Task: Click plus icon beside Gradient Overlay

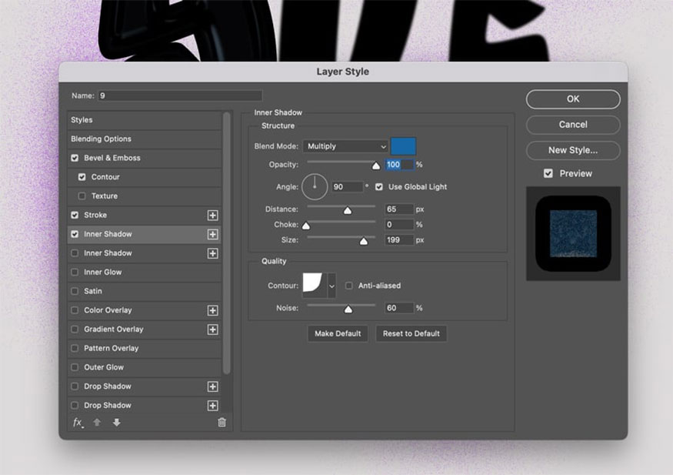Action: point(213,329)
